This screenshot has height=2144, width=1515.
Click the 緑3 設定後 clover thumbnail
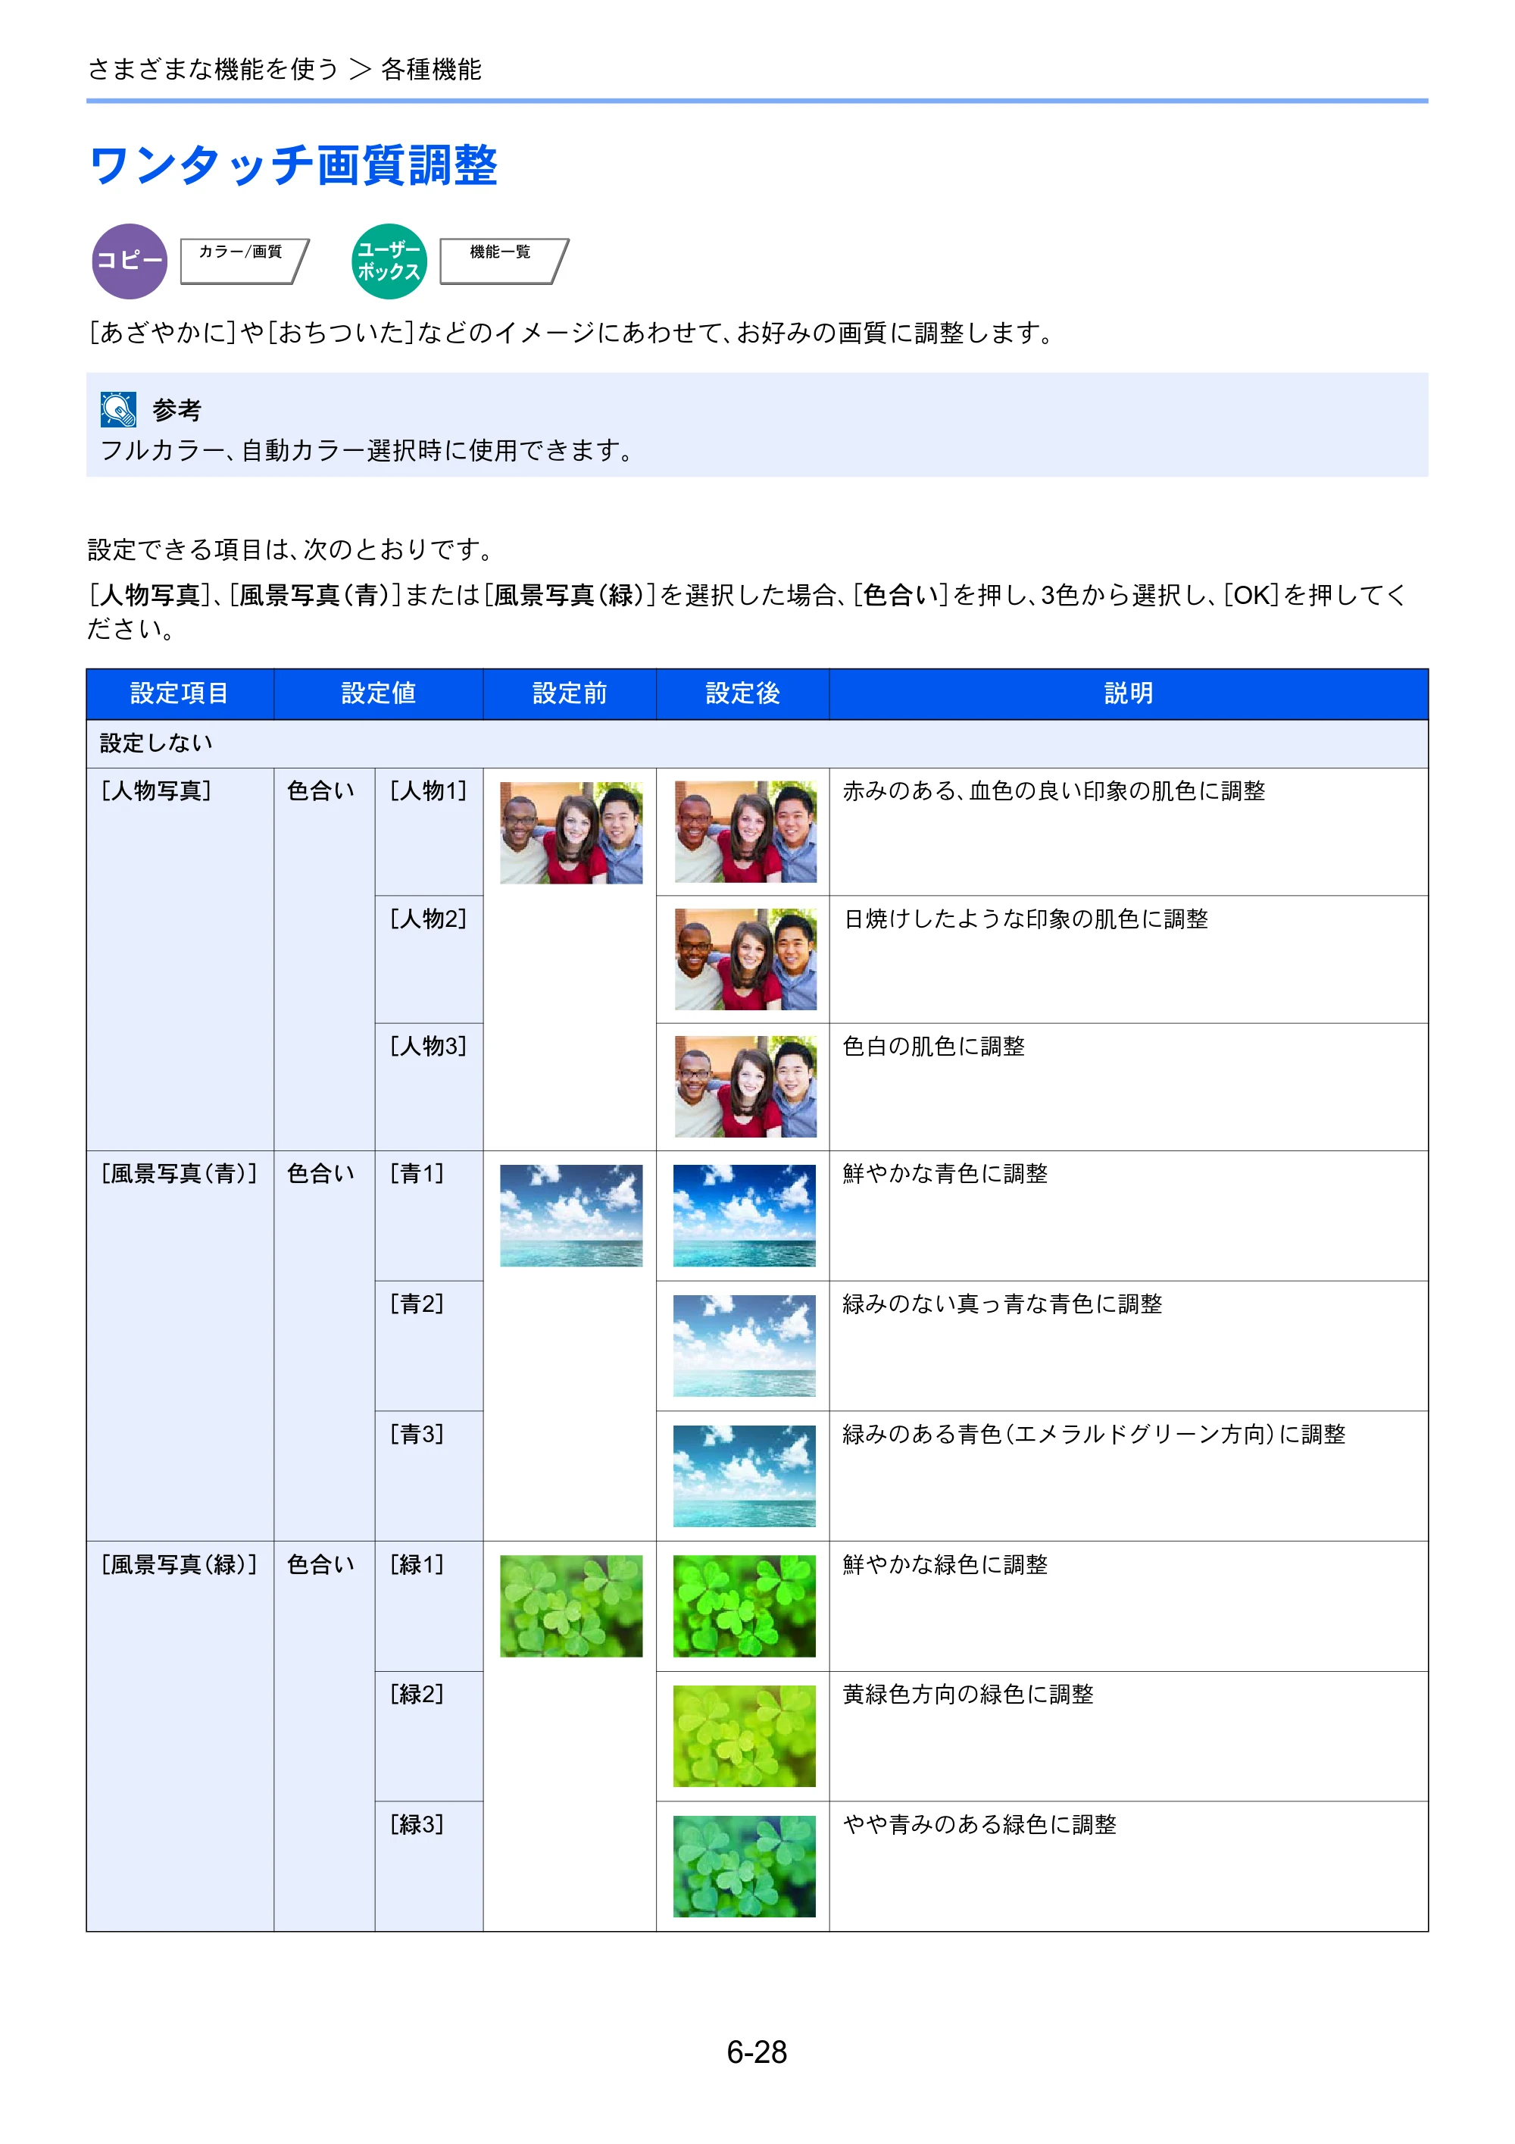(x=745, y=1867)
